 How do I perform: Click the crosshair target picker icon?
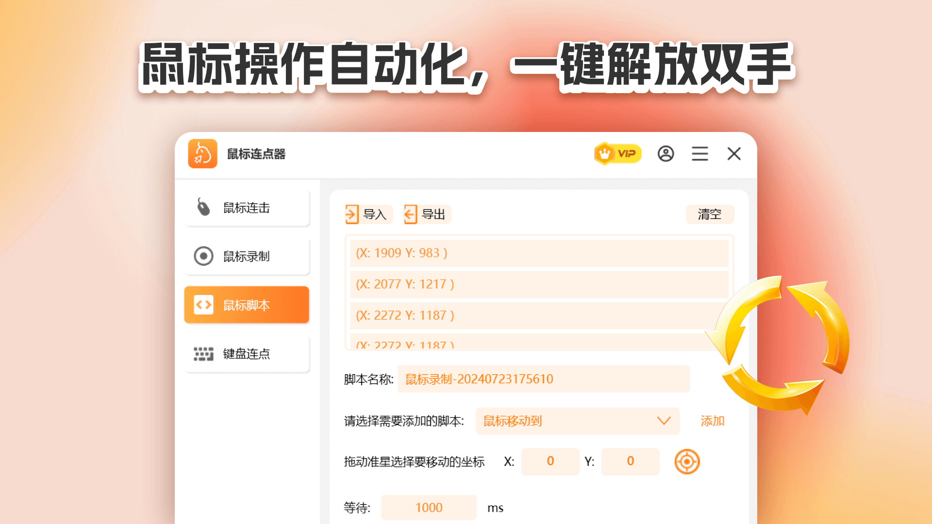(687, 461)
